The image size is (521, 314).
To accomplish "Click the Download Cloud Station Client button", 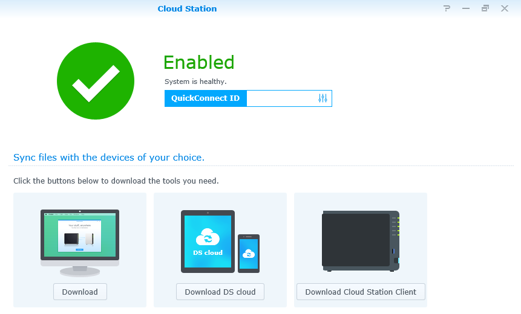I will 361,292.
